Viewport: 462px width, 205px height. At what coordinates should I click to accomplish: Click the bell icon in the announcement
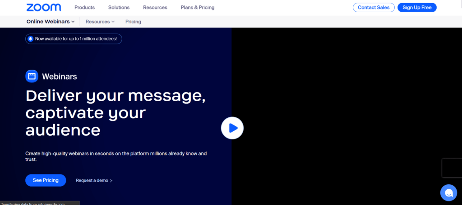(31, 39)
